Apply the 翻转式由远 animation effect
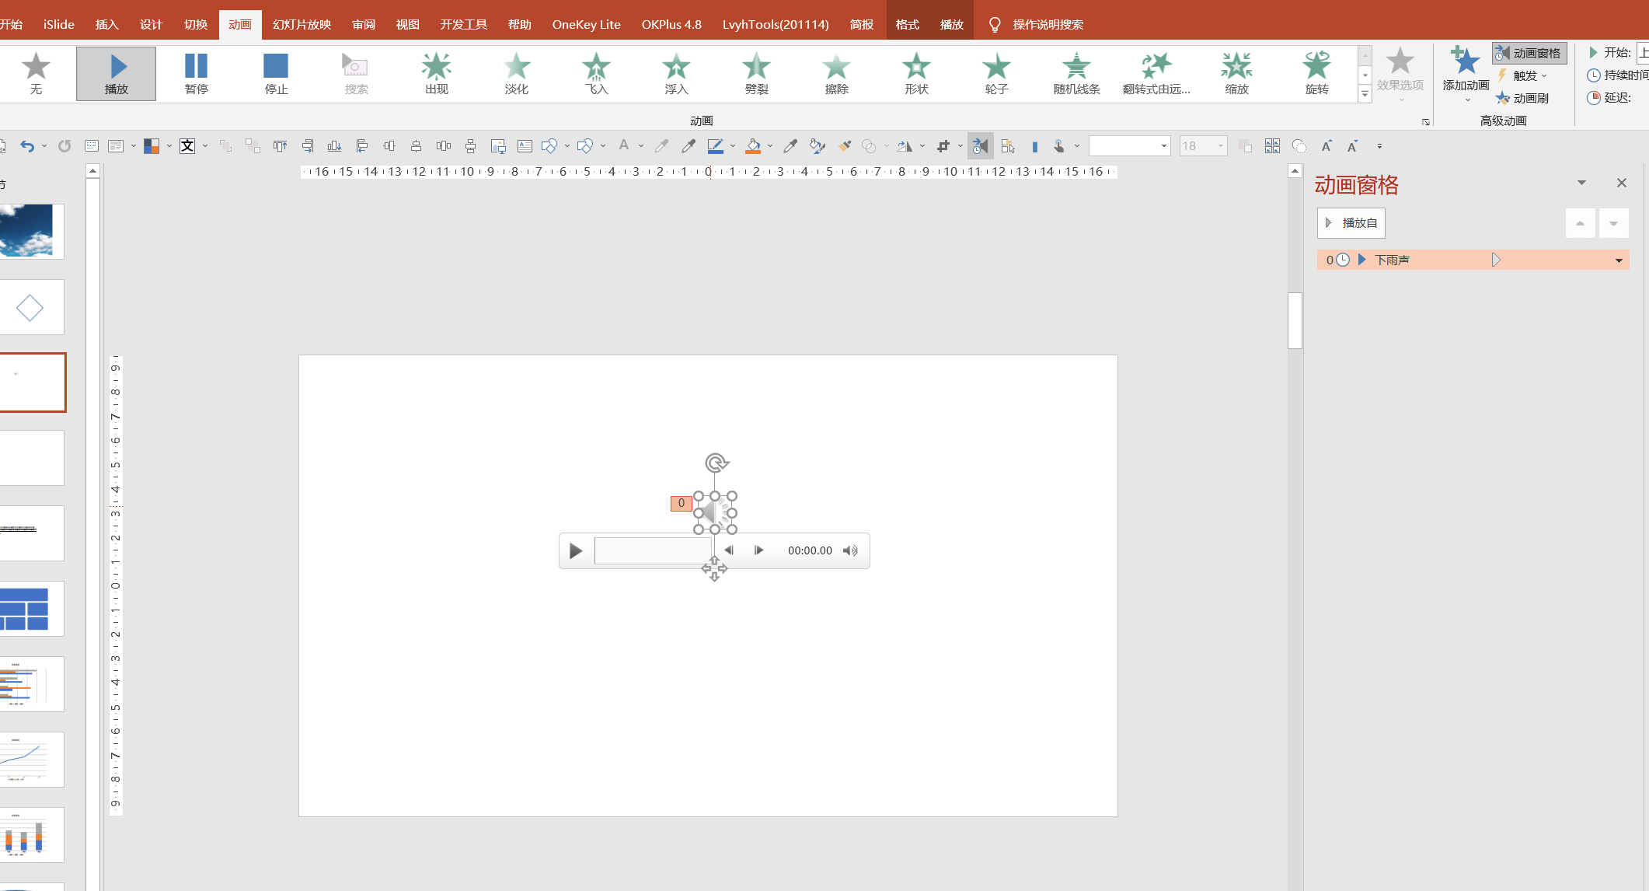This screenshot has width=1649, height=891. pos(1157,74)
